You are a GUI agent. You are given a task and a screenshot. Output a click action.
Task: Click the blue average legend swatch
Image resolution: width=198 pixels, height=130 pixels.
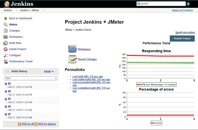(x=152, y=85)
